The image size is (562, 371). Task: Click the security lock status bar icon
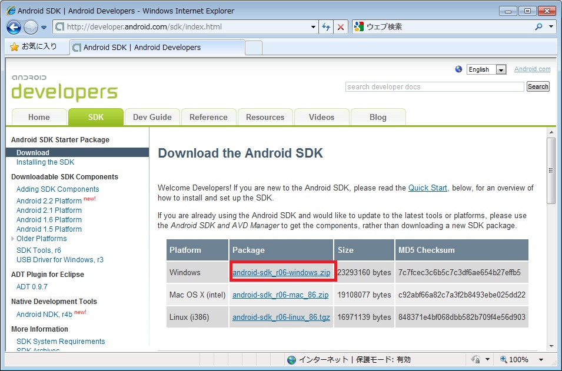(x=476, y=359)
